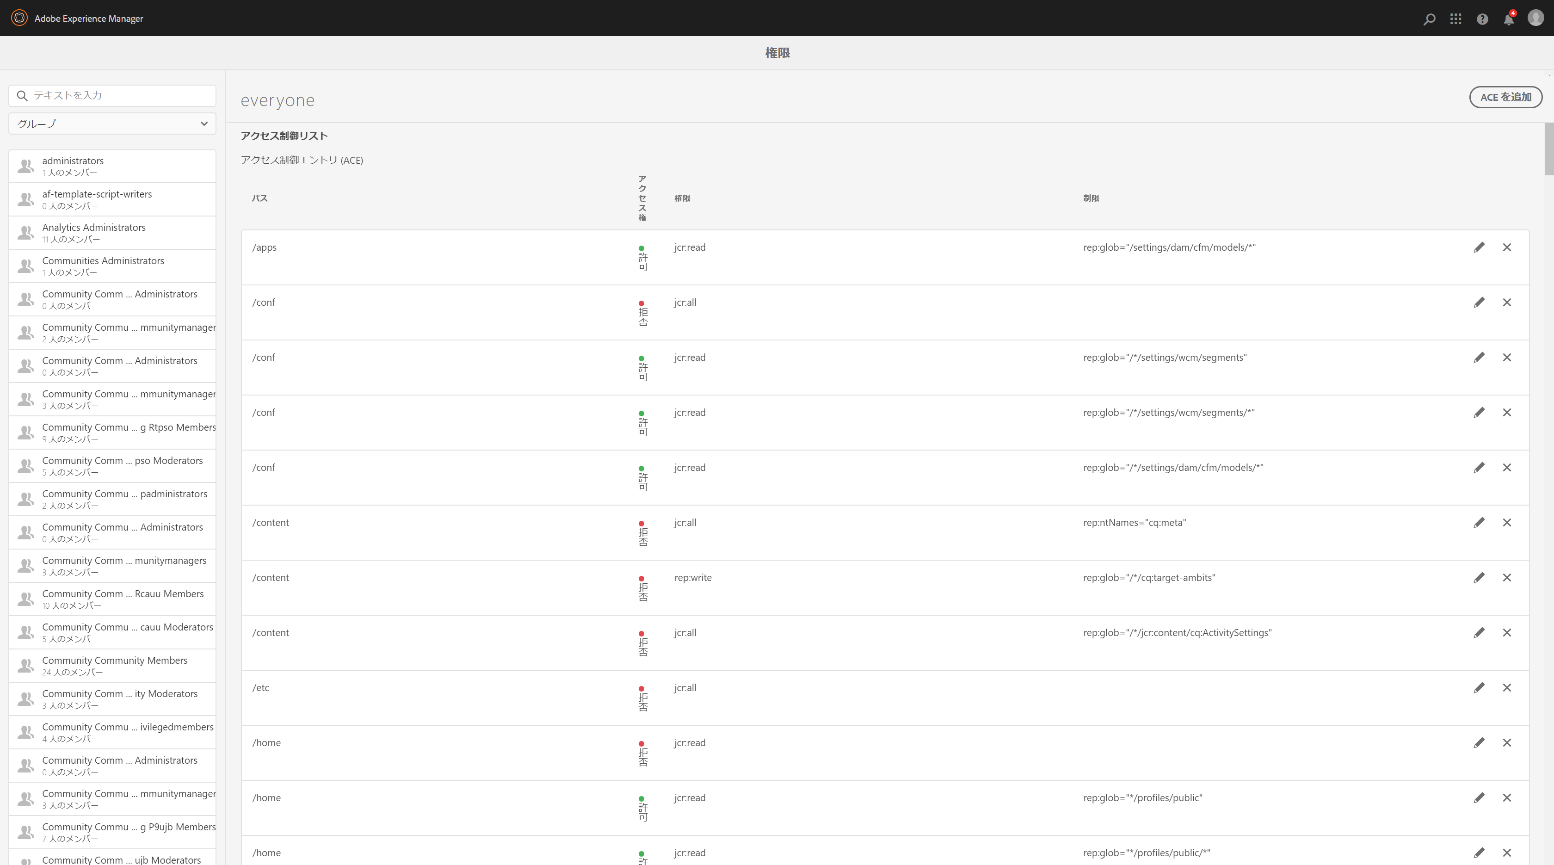Image resolution: width=1554 pixels, height=865 pixels.
Task: Edit the /apps jcr:read entry
Action: (1479, 247)
